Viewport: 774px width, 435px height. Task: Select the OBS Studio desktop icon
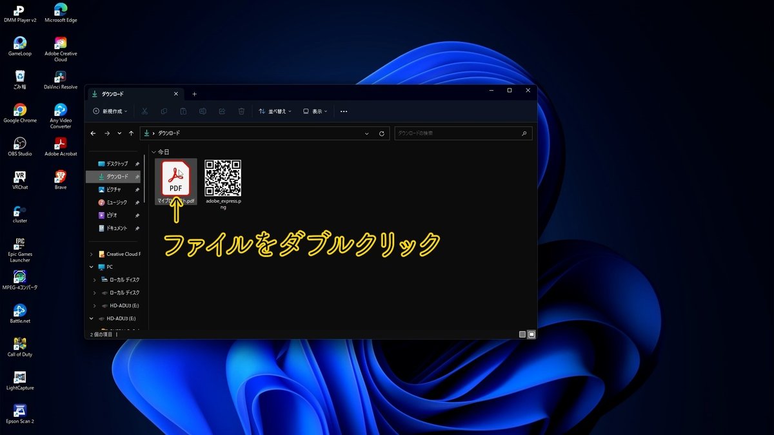point(20,147)
